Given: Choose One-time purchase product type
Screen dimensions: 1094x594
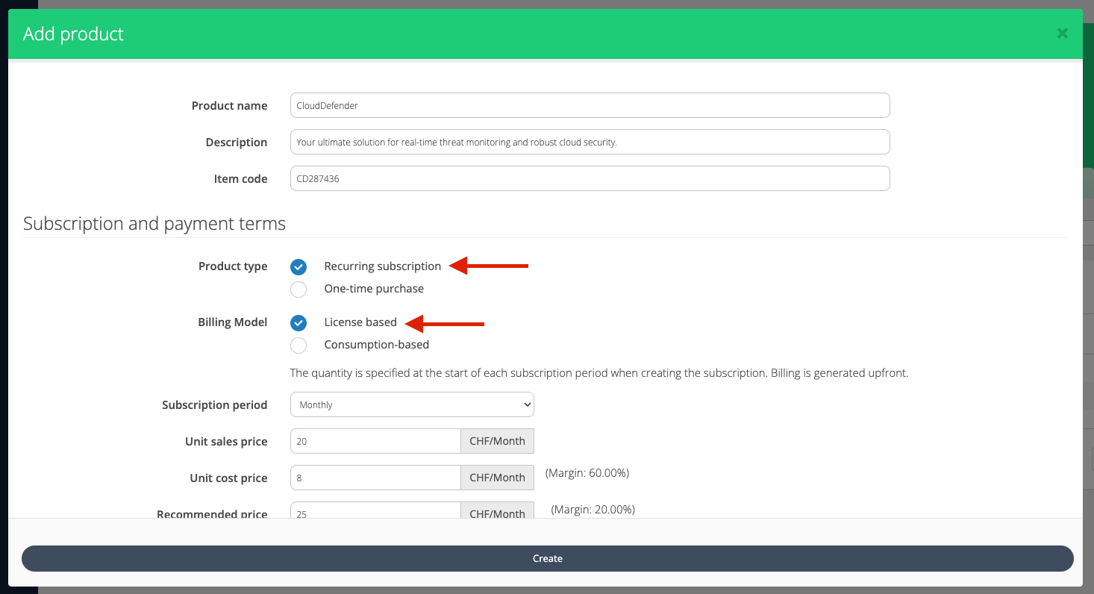Looking at the screenshot, I should pyautogui.click(x=298, y=290).
